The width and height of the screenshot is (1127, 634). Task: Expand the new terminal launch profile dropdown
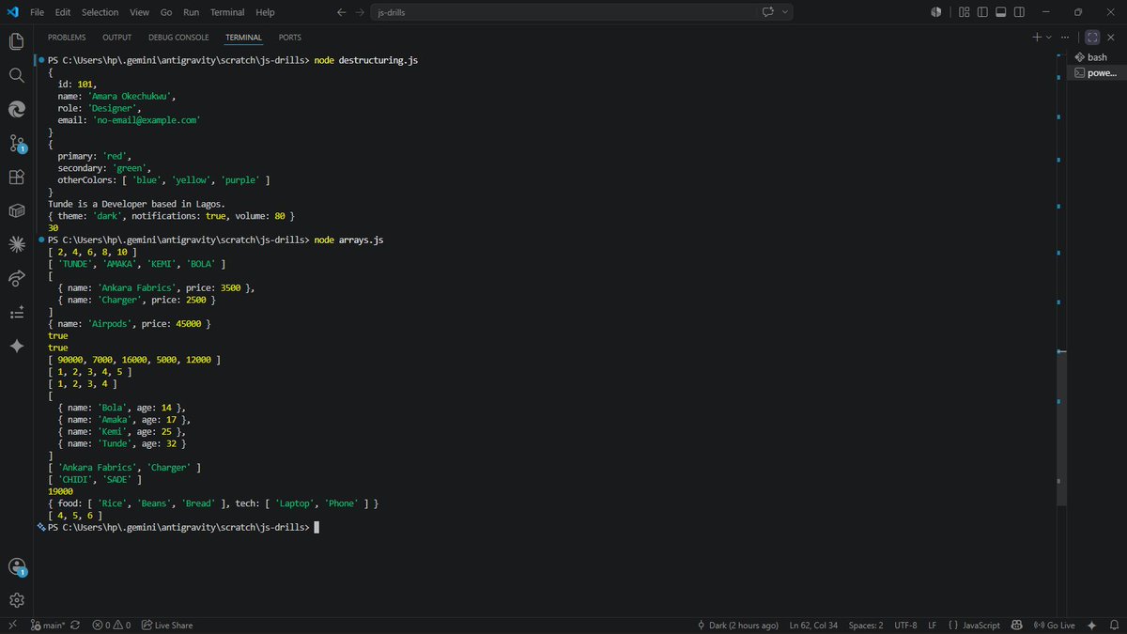tap(1050, 38)
